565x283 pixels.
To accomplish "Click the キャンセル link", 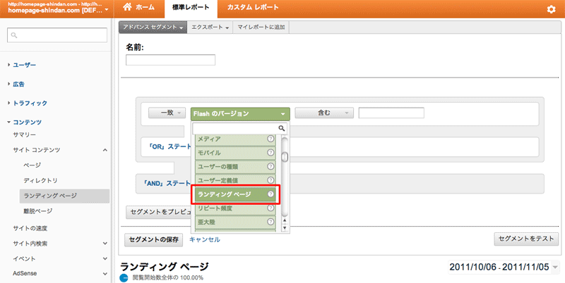I will point(205,239).
